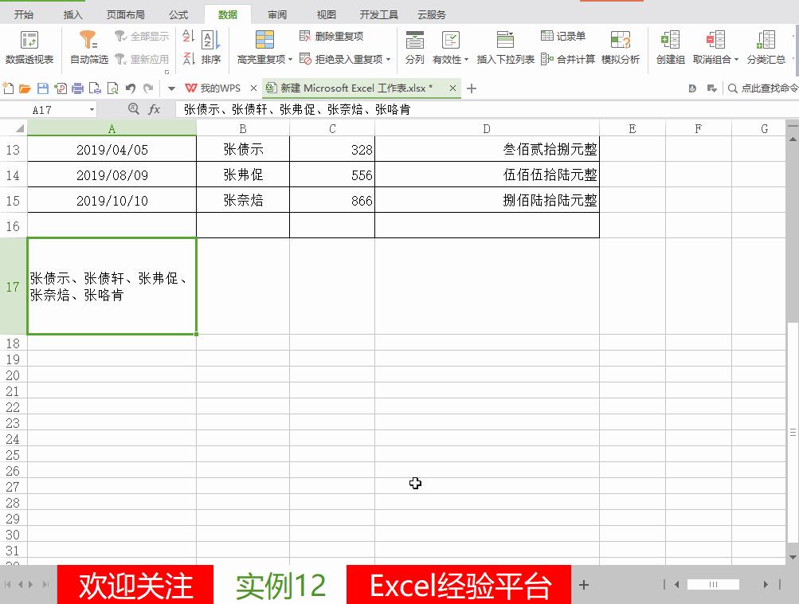799x604 pixels.
Task: Switch to the 公式 ribbon tab
Action: coord(177,14)
